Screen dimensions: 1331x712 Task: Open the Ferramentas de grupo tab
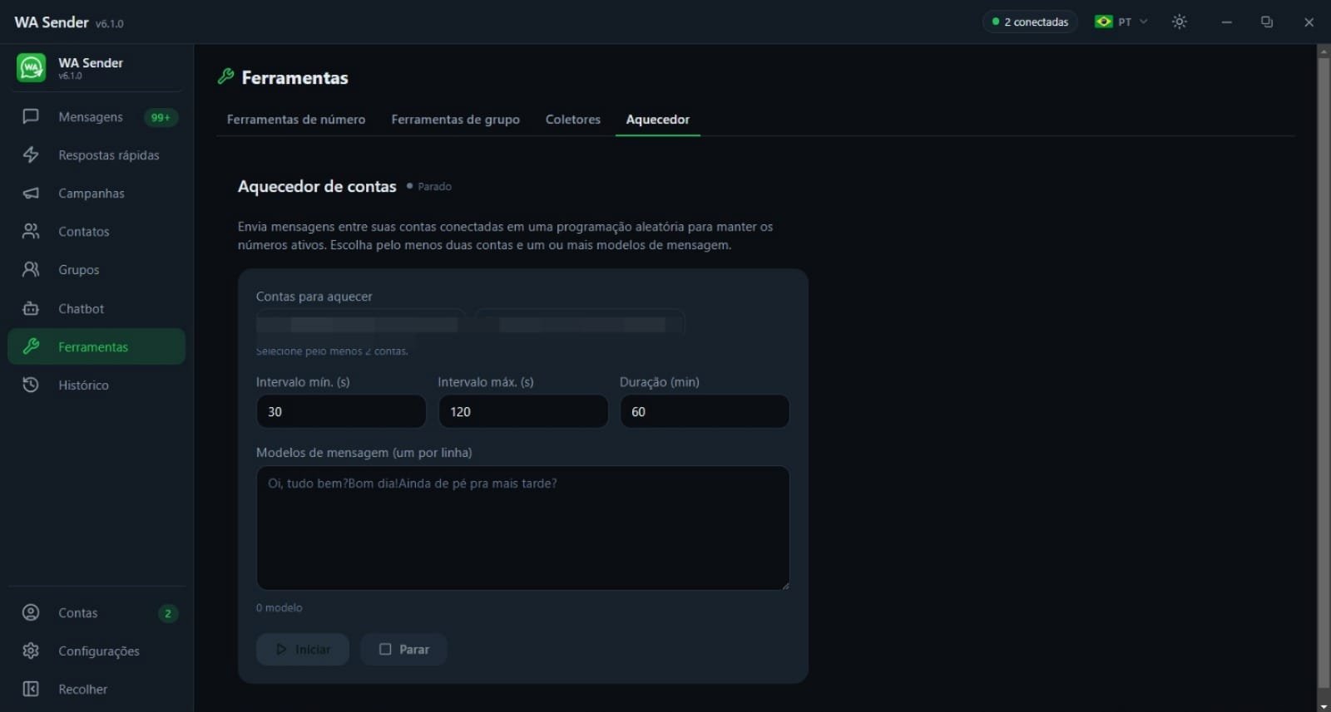pos(455,120)
